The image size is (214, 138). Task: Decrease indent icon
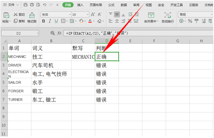pos(130,15)
